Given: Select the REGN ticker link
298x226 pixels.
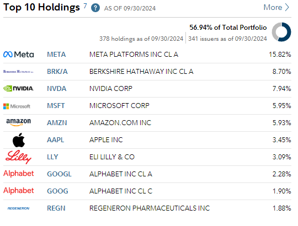Looking at the screenshot, I should [56, 208].
